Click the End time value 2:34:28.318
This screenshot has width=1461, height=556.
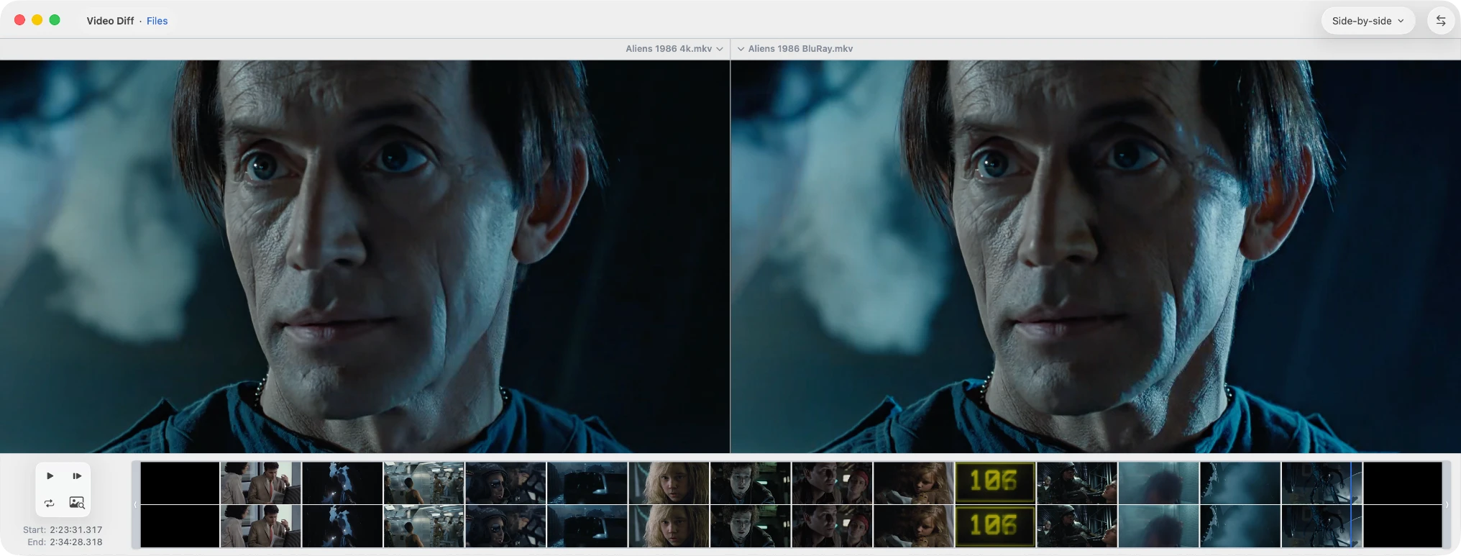pos(75,542)
